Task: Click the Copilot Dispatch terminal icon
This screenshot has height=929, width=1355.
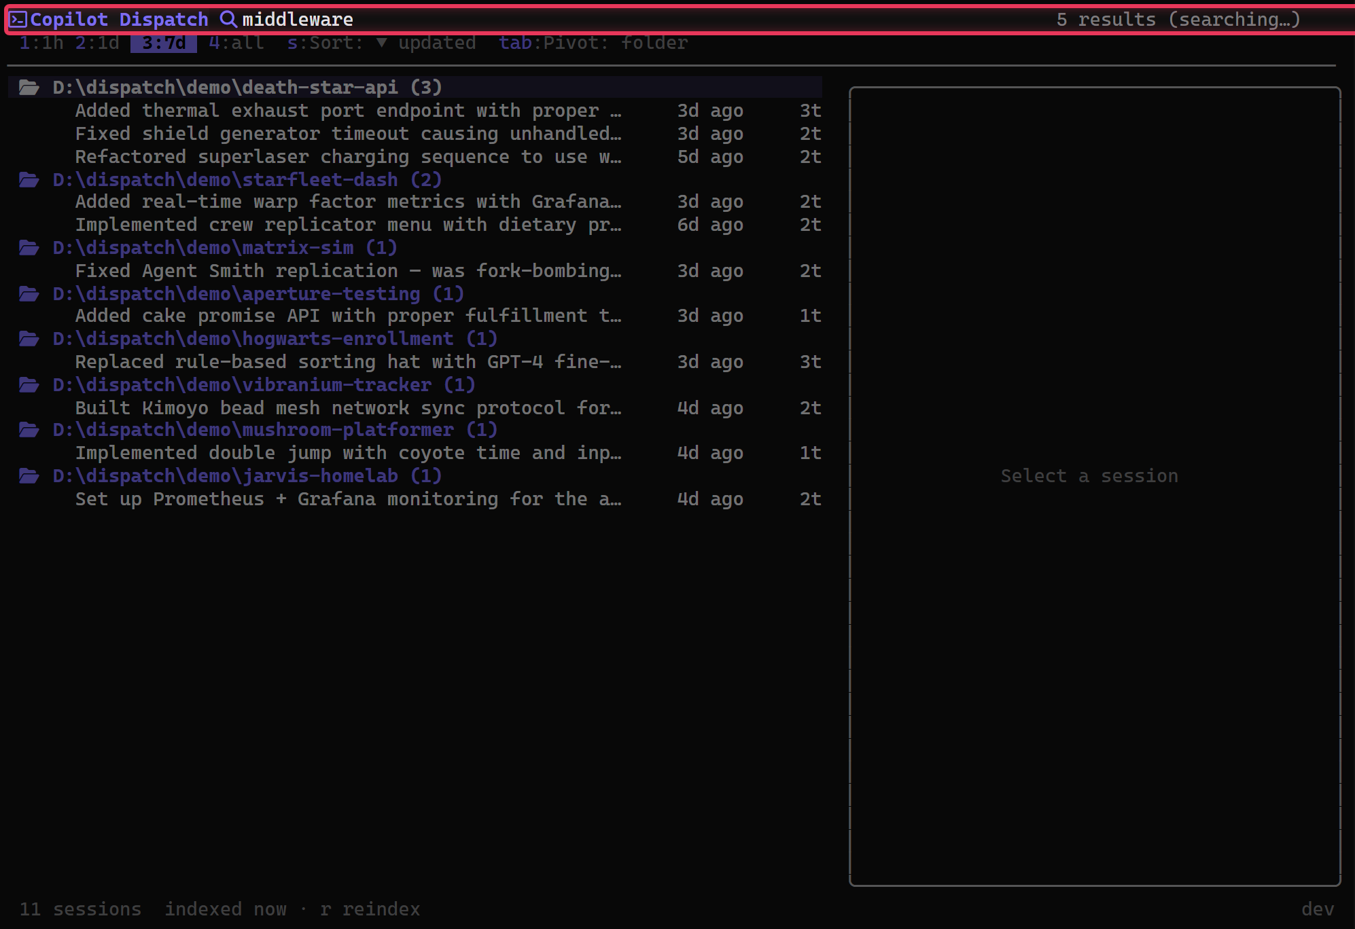Action: click(x=18, y=19)
